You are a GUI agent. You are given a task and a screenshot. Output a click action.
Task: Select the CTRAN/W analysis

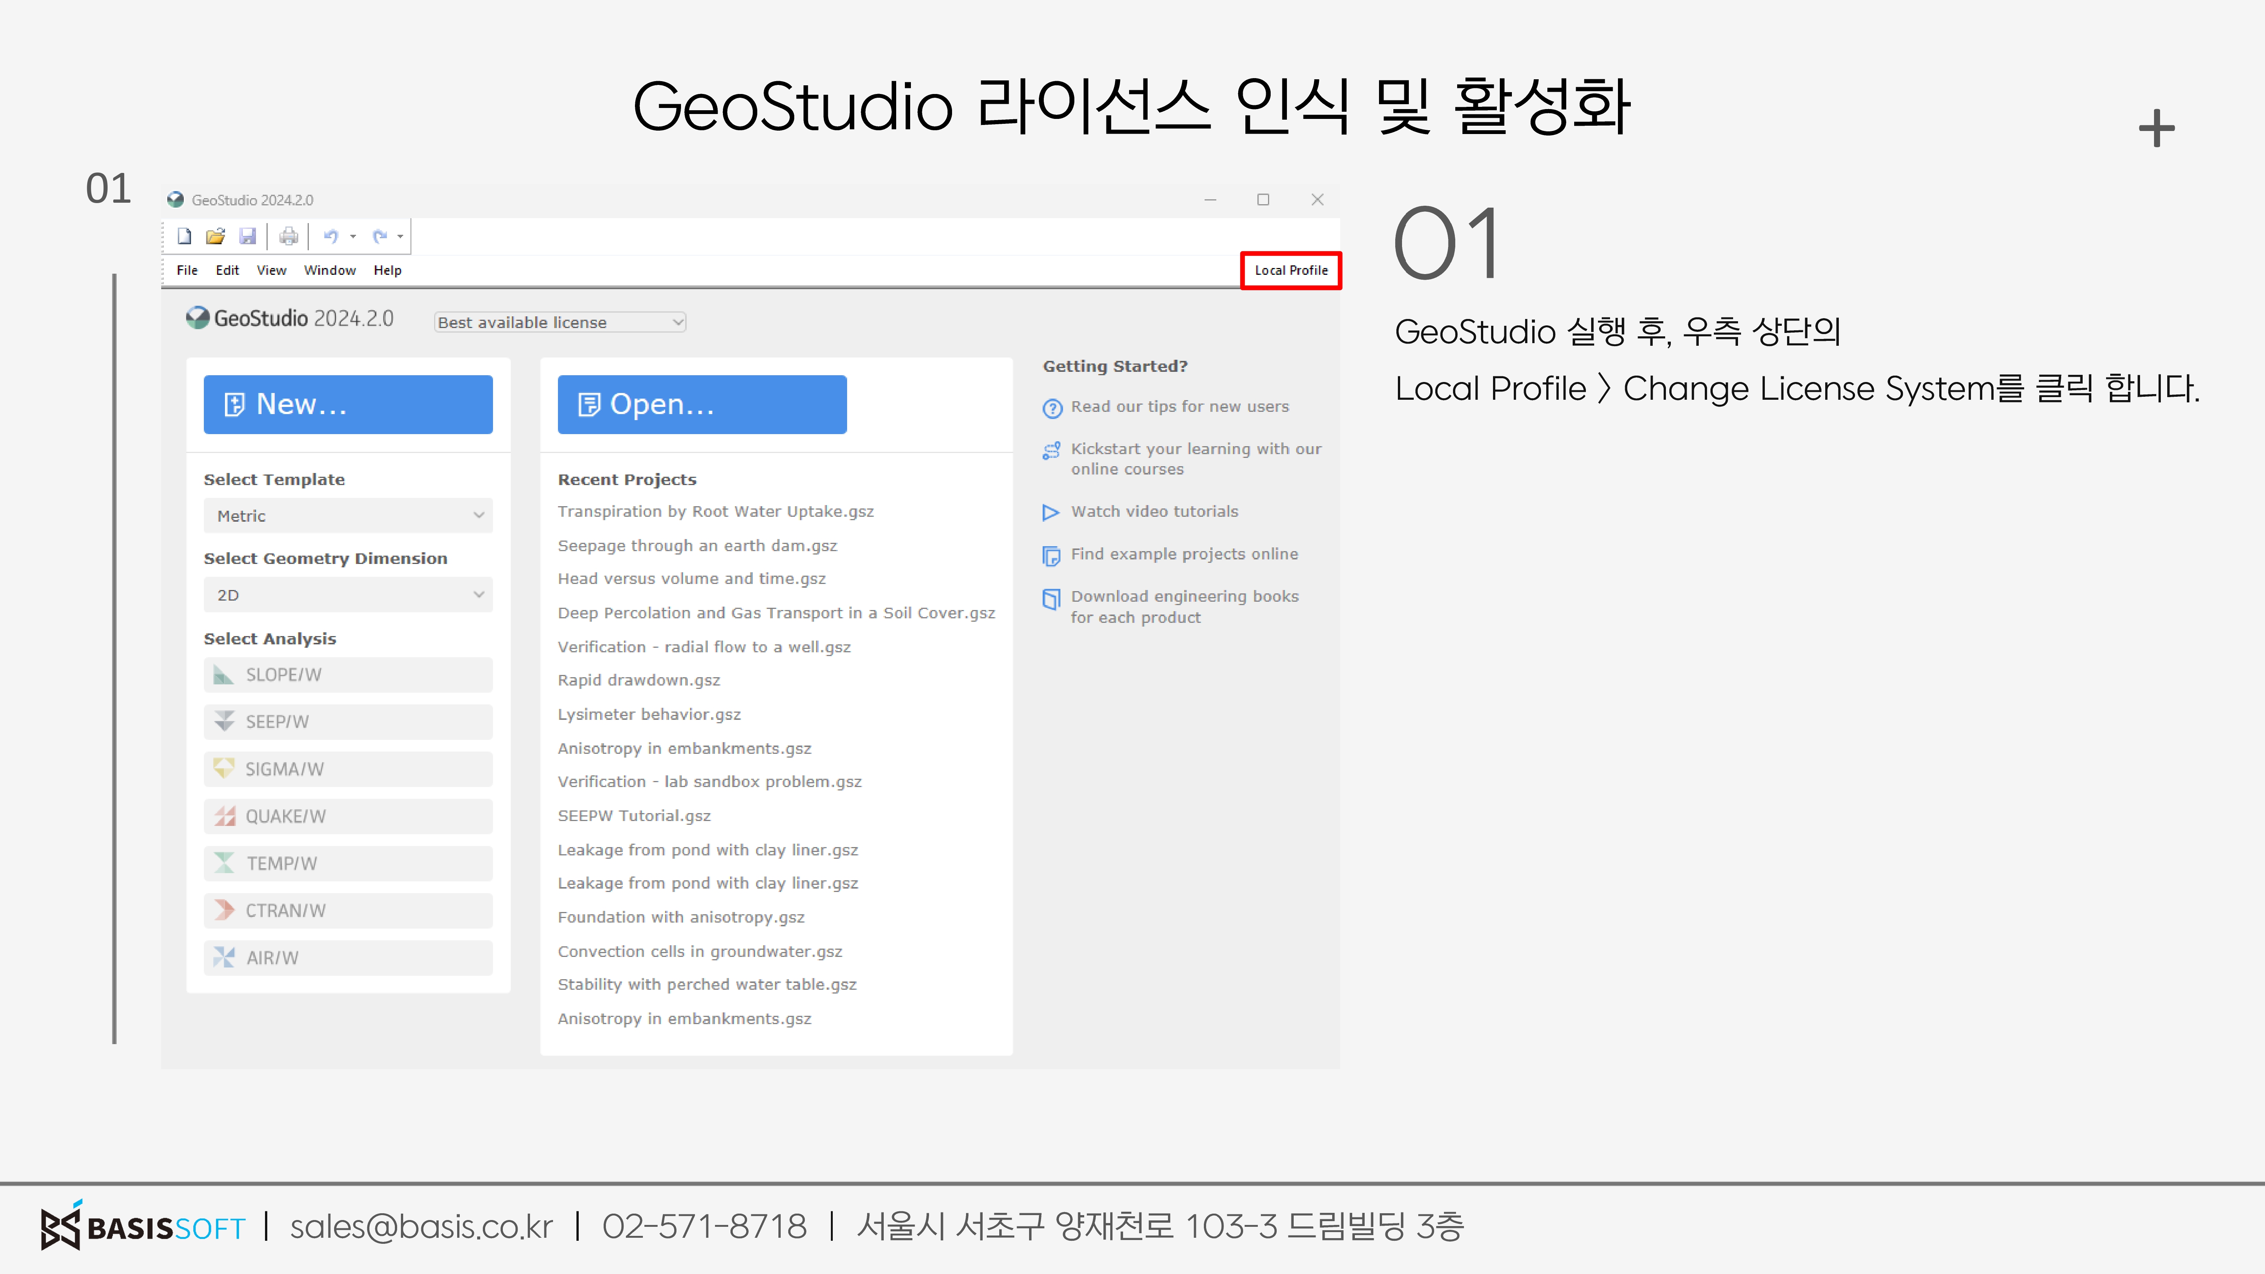coord(348,911)
